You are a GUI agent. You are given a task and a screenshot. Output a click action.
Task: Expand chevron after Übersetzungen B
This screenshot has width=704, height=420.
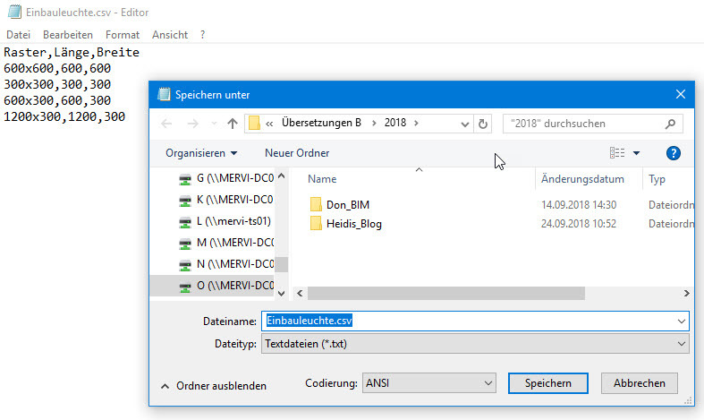[374, 124]
